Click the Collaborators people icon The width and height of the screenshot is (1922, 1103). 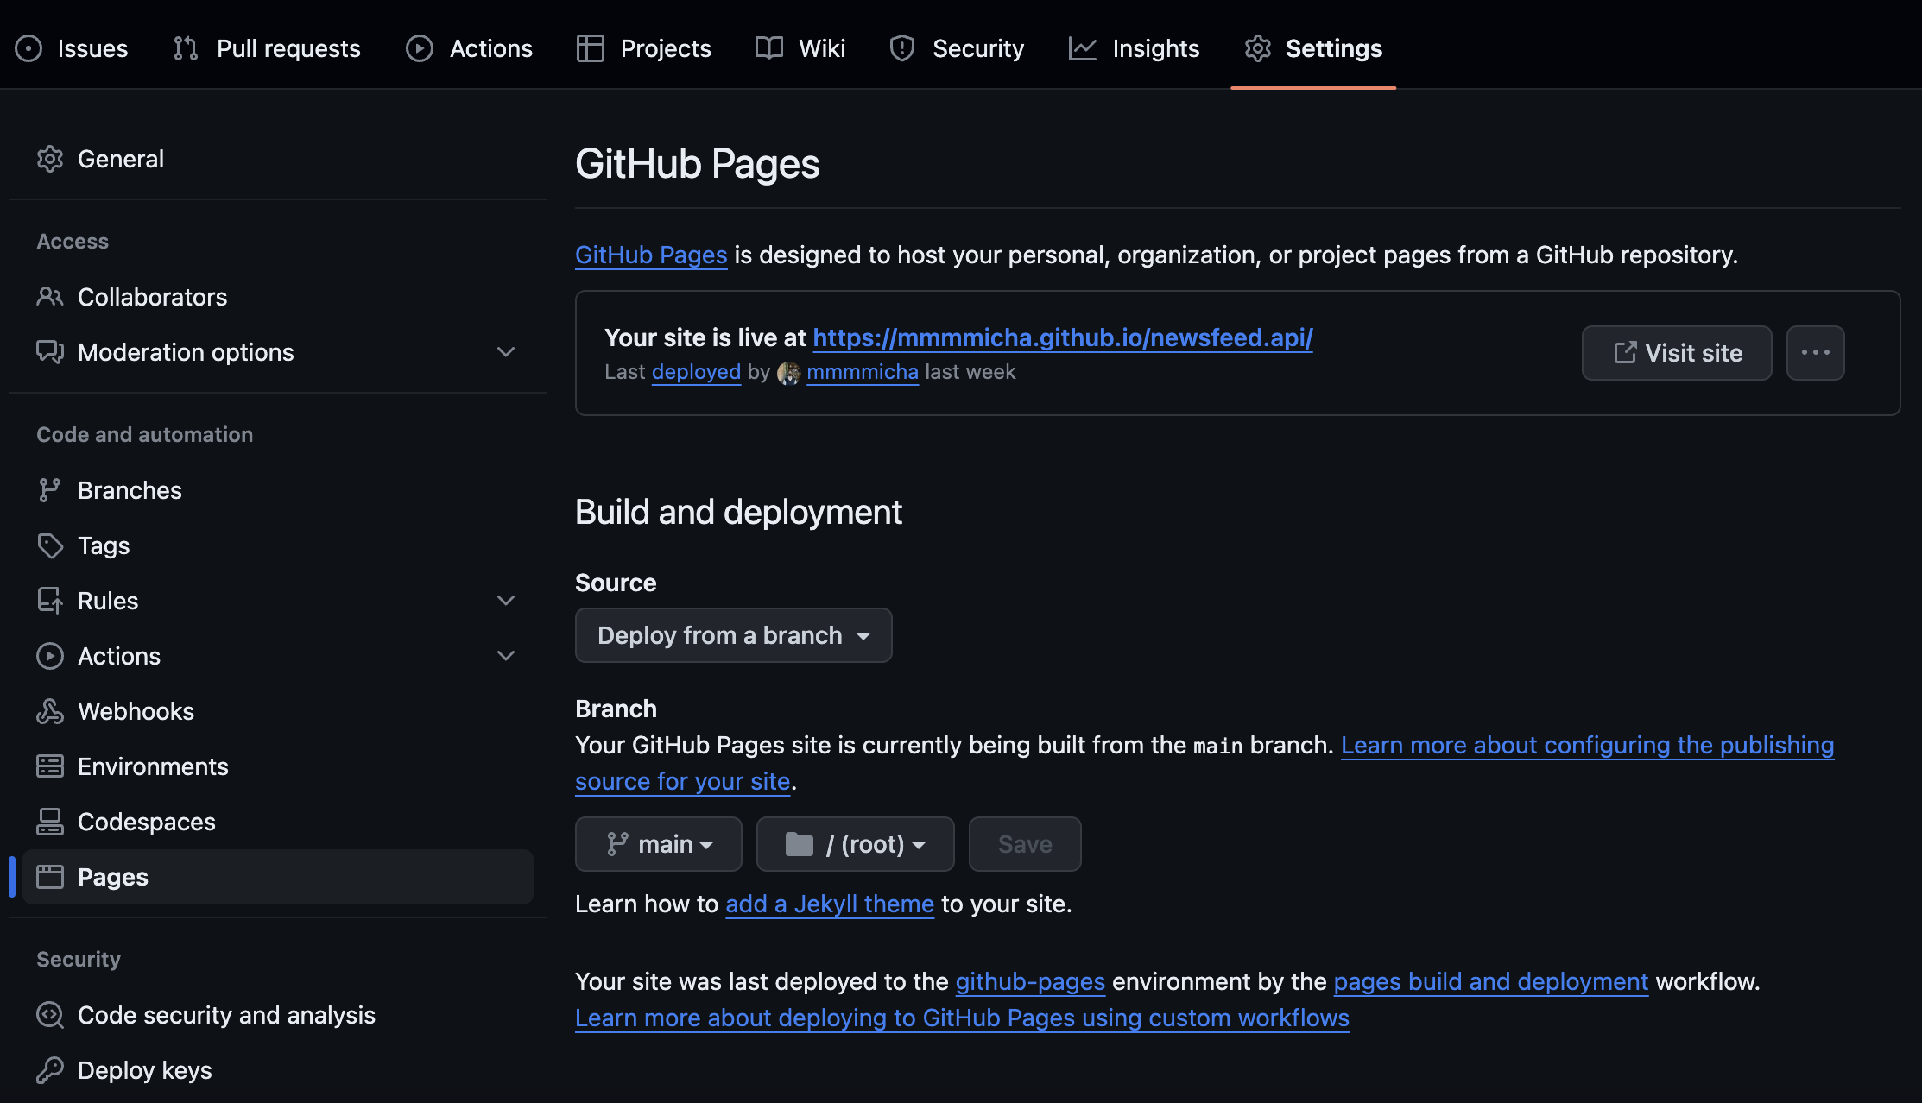[x=50, y=297]
